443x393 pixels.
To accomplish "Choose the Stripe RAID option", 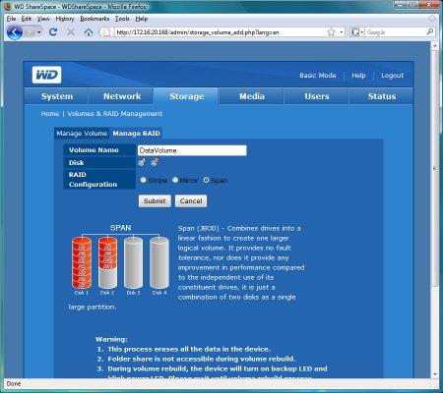I will point(143,180).
